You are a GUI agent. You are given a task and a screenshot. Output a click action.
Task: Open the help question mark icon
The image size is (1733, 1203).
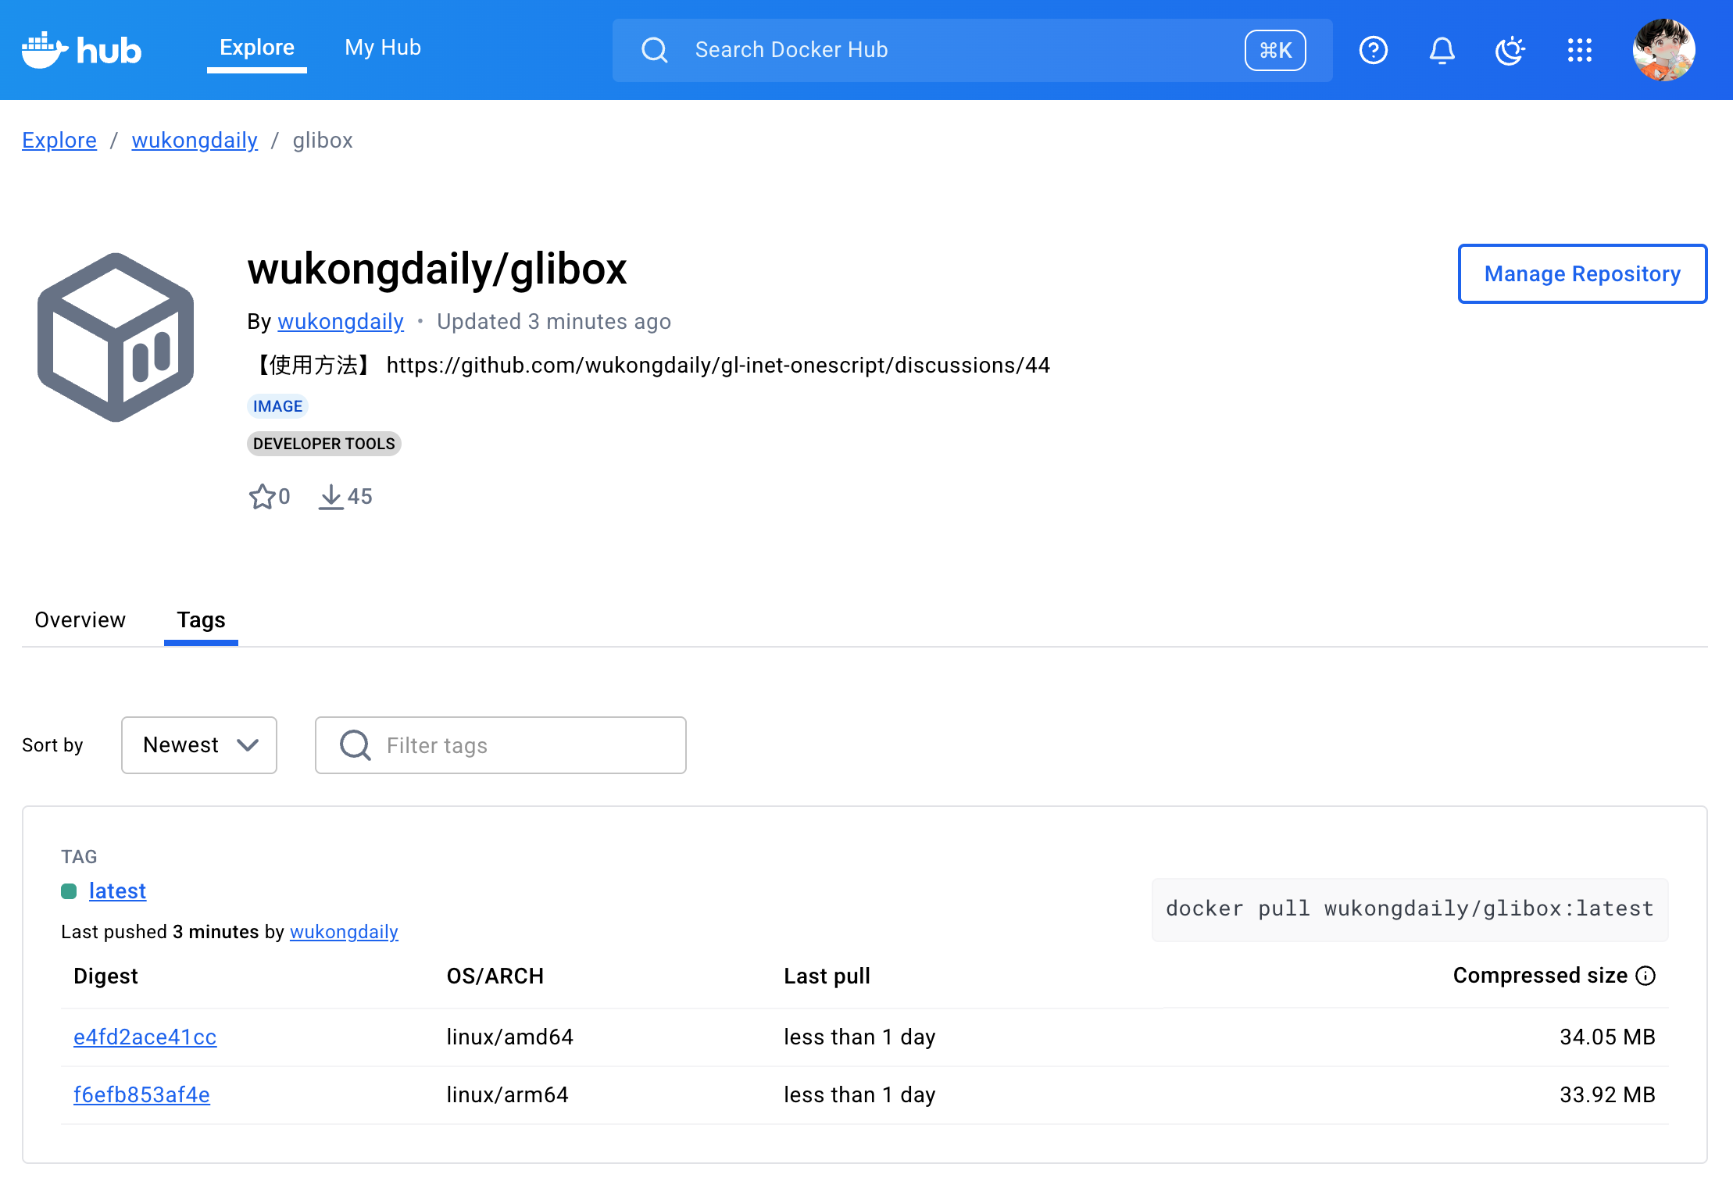pyautogui.click(x=1373, y=50)
